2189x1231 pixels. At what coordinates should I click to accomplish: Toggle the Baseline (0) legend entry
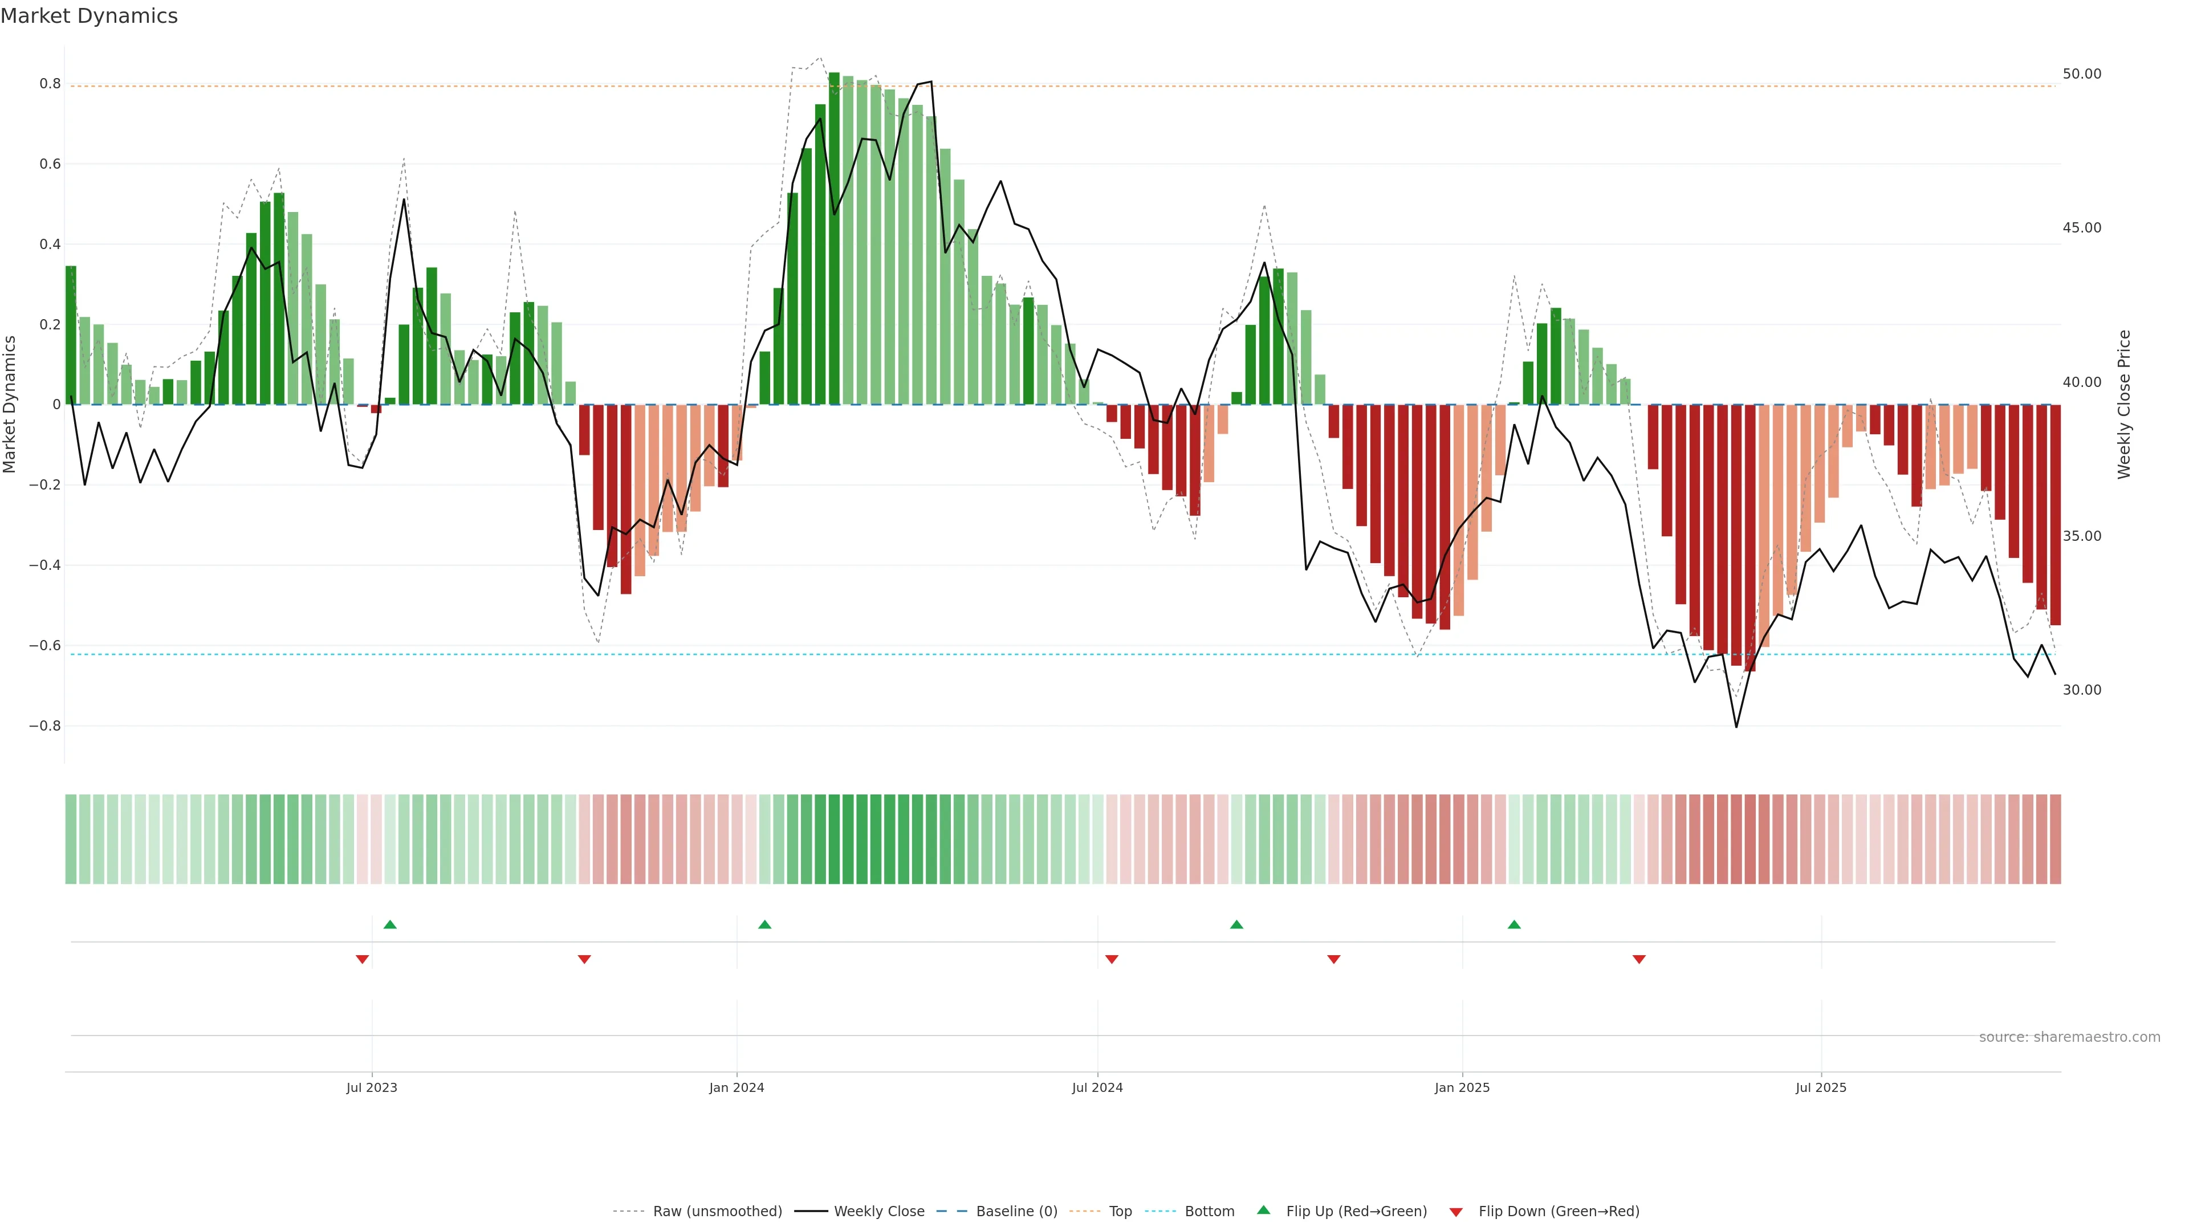pos(1016,1212)
